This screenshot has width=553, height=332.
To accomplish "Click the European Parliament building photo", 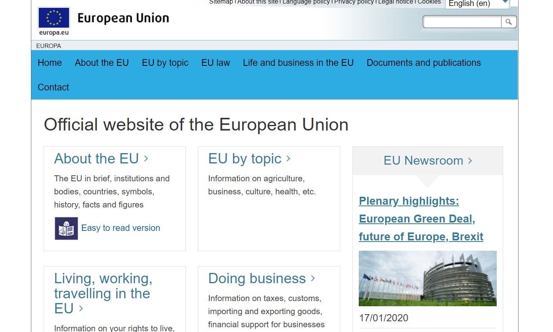I will click(428, 278).
